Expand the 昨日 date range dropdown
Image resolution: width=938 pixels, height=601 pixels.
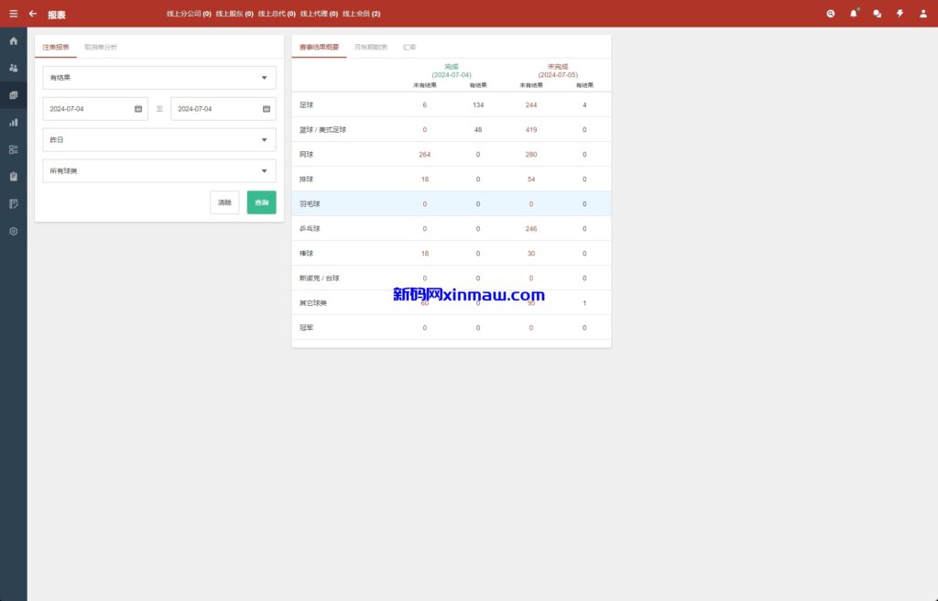pos(158,139)
